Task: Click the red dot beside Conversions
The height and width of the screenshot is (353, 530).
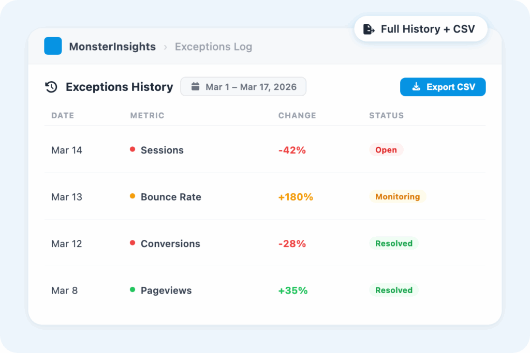Action: coord(132,243)
